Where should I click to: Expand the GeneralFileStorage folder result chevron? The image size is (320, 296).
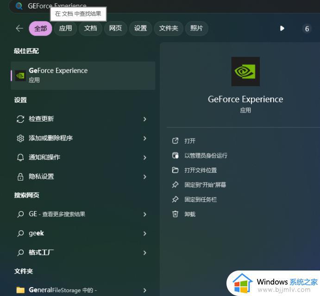144,290
